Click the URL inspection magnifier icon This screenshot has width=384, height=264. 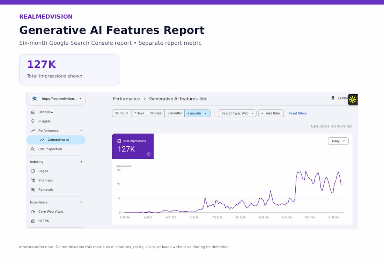coord(33,149)
